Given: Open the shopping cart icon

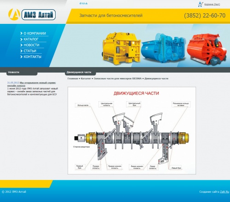Looking at the screenshot, I should click(200, 4).
